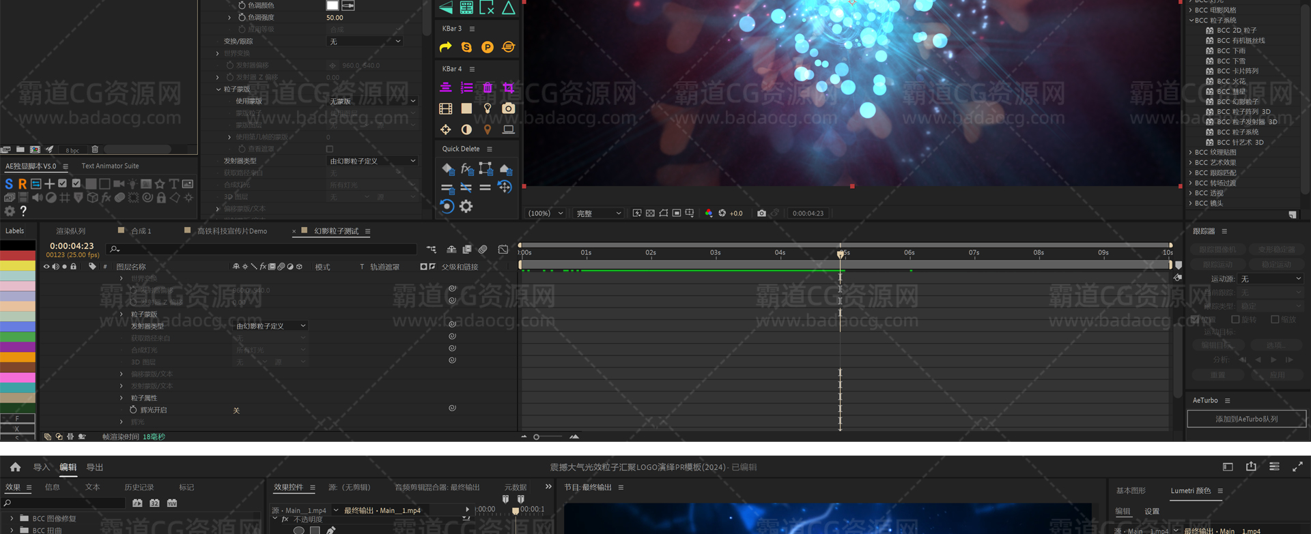The width and height of the screenshot is (1311, 534).
Task: Click the 添加到AeTurbo队列 button
Action: (1246, 419)
